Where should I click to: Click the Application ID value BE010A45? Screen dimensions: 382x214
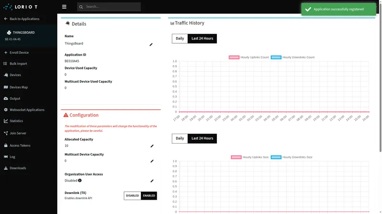coord(72,61)
